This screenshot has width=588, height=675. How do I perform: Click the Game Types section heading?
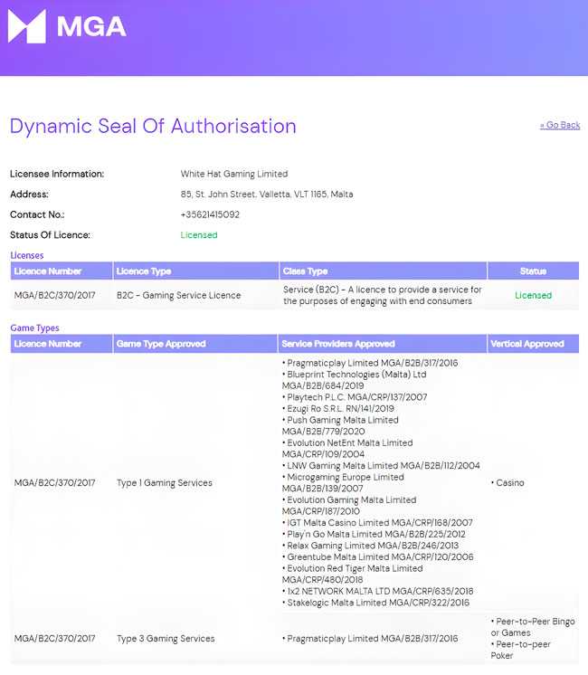(34, 328)
